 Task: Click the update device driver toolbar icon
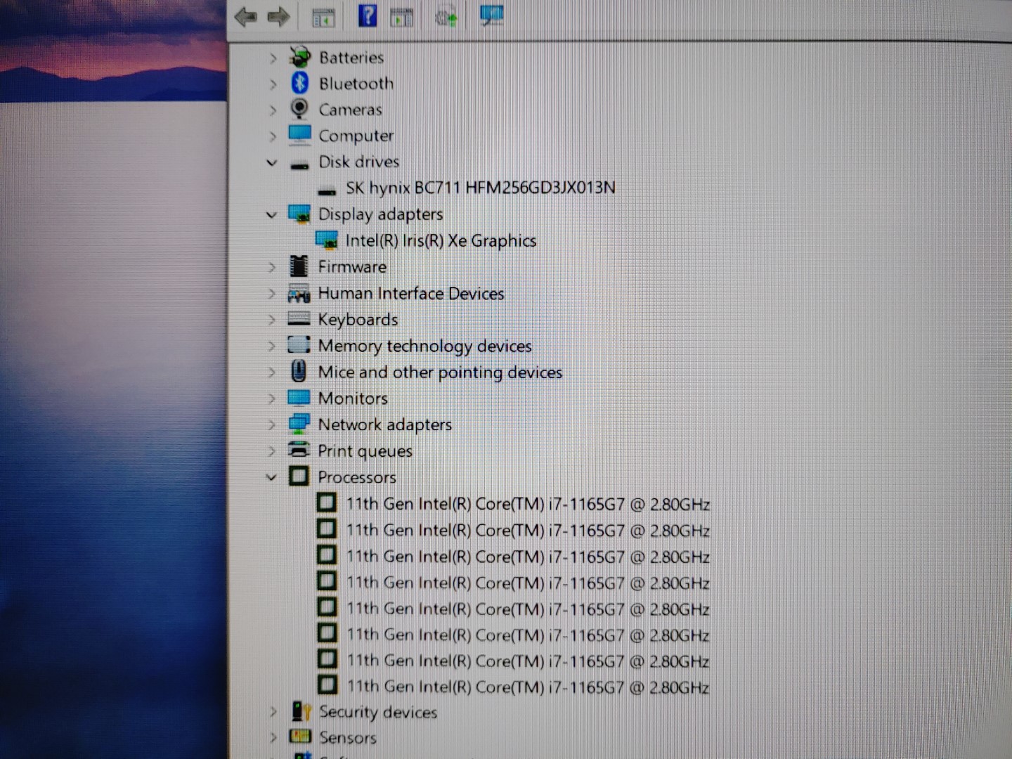point(446,16)
